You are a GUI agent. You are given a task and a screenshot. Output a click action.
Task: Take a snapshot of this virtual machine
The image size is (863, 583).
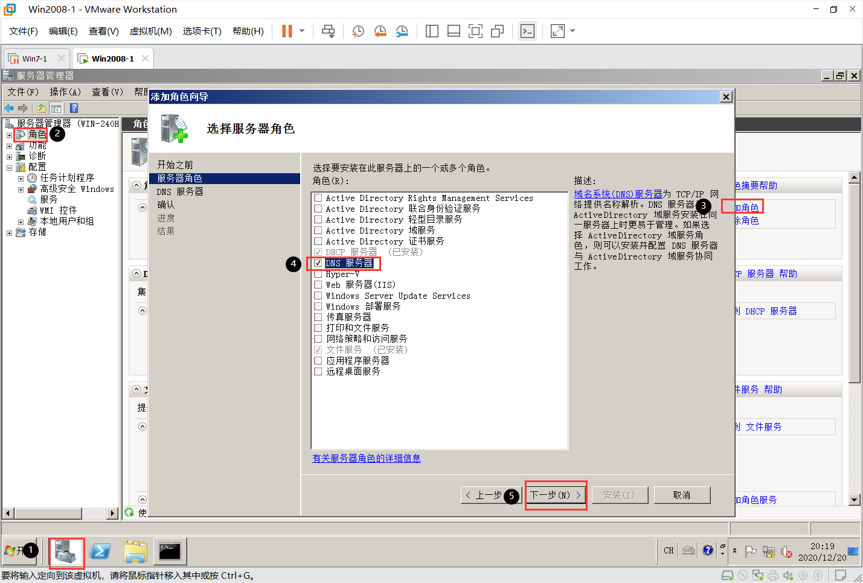358,31
